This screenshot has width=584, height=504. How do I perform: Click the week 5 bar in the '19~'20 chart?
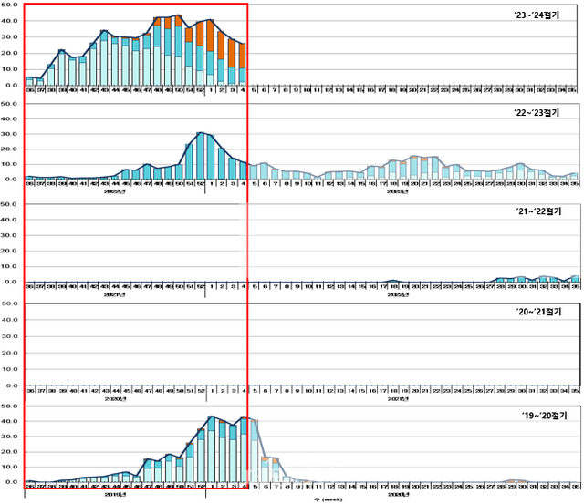click(x=254, y=452)
